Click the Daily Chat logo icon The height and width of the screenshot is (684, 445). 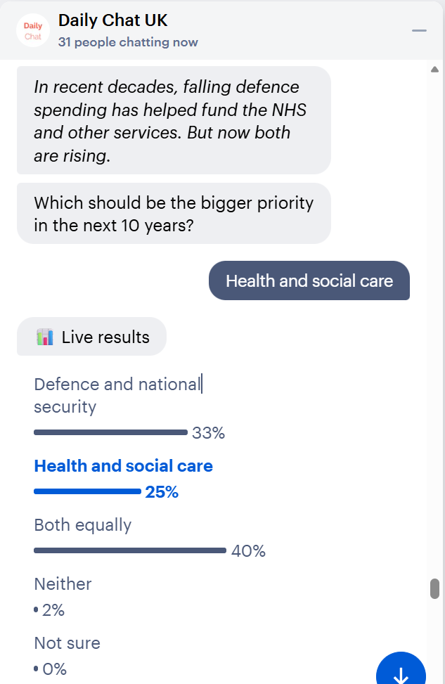33,30
